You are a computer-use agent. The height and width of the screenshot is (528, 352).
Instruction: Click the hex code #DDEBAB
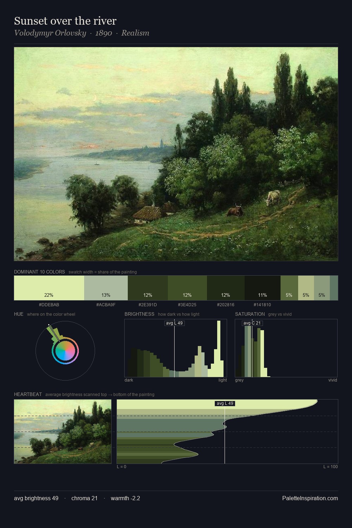(x=49, y=305)
